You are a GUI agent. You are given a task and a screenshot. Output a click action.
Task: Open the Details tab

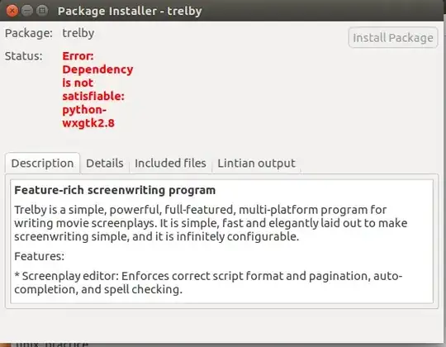105,164
